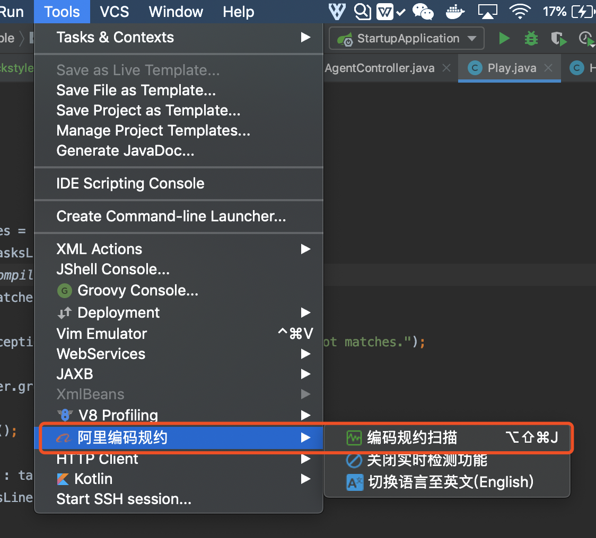Image resolution: width=596 pixels, height=538 pixels.
Task: Click the W checkmark menu bar icon
Action: click(390, 12)
